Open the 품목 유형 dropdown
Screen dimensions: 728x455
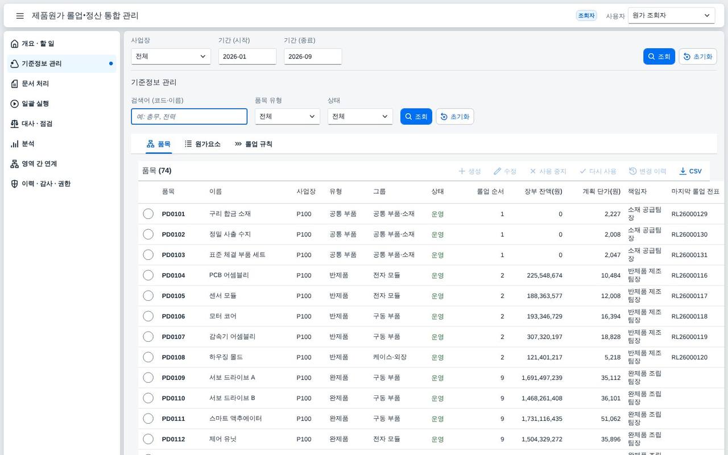click(287, 117)
